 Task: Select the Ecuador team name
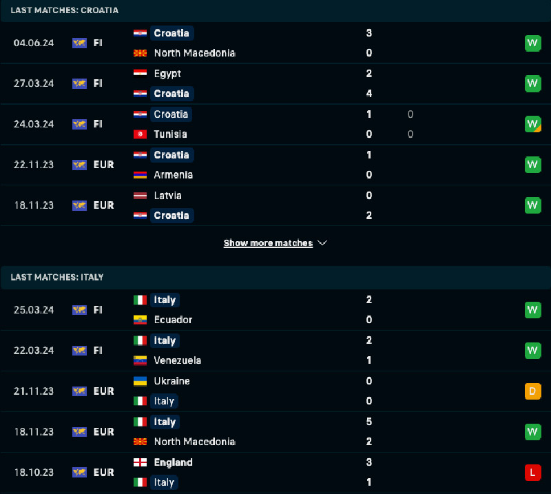point(173,320)
